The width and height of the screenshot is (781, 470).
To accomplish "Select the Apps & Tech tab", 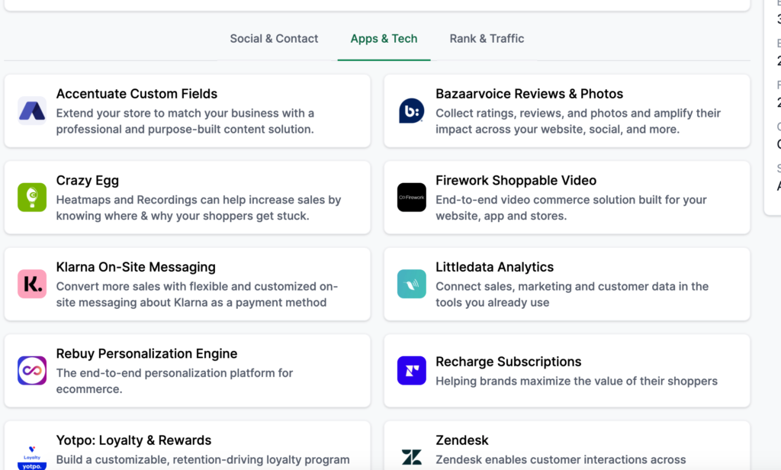I will [x=384, y=39].
